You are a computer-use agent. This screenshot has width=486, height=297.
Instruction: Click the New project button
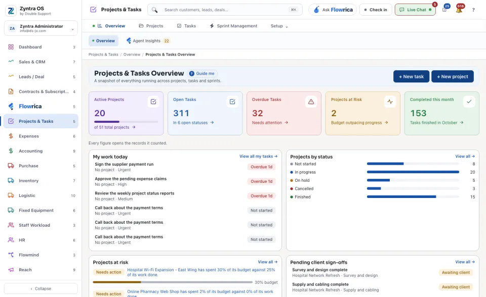pos(453,76)
